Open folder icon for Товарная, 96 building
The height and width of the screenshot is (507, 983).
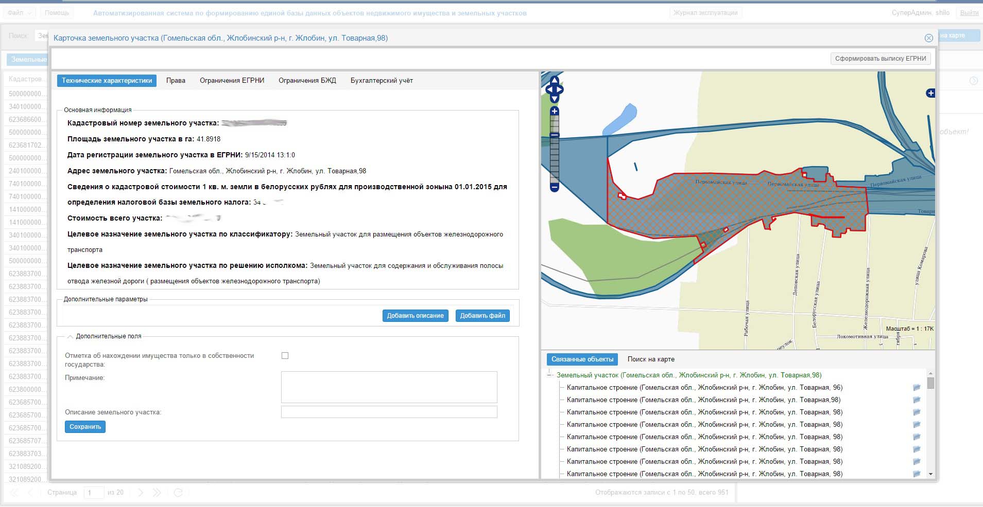point(917,387)
